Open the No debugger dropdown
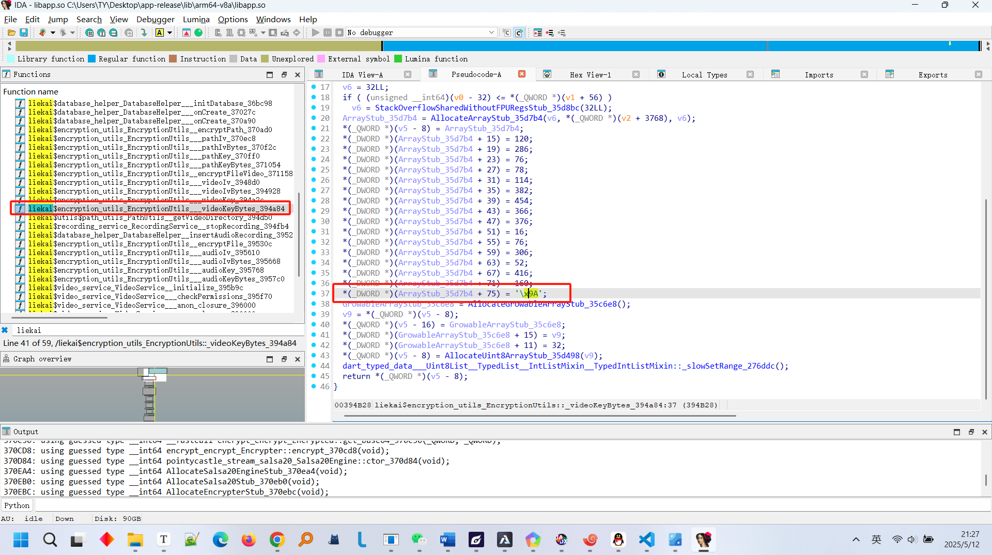 tap(422, 33)
